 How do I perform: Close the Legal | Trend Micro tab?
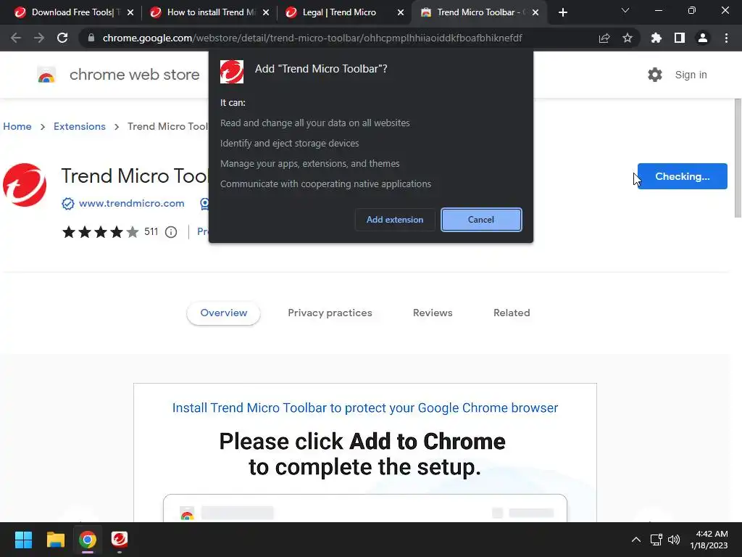(x=401, y=13)
